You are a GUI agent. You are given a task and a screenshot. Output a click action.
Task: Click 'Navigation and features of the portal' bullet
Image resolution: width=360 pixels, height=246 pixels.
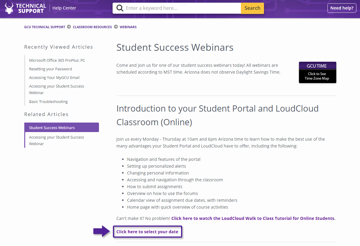(x=164, y=159)
